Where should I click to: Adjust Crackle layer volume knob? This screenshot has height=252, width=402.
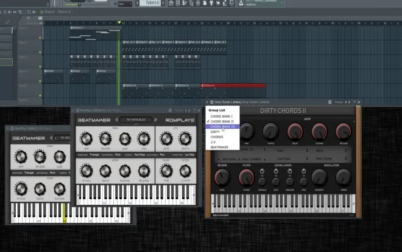coord(262,182)
